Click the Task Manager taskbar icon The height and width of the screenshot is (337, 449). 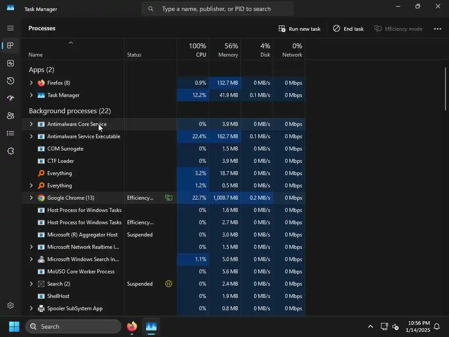151,326
